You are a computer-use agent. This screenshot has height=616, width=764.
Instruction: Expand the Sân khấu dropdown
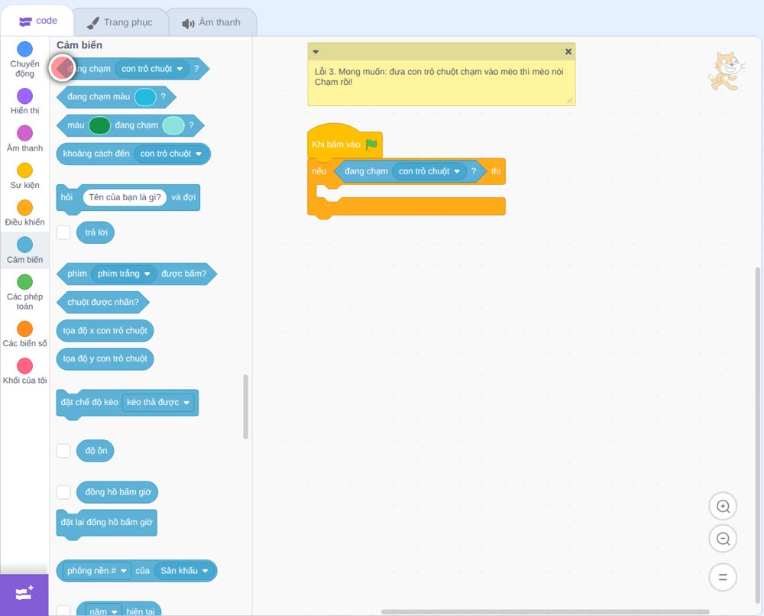tap(185, 571)
